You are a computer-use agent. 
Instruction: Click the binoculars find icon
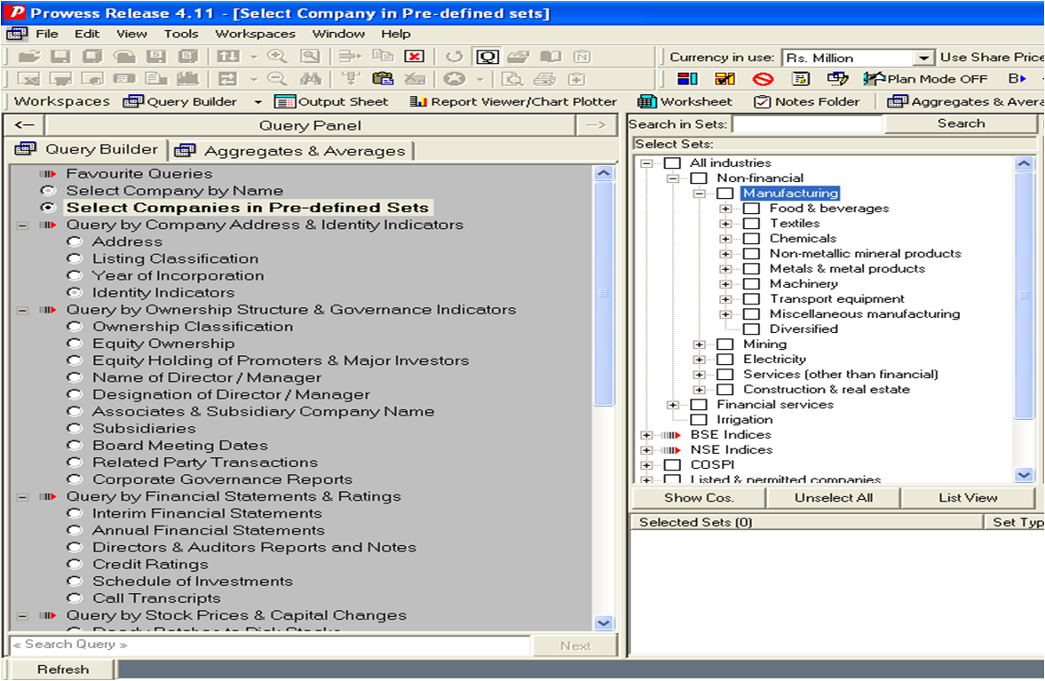point(313,78)
